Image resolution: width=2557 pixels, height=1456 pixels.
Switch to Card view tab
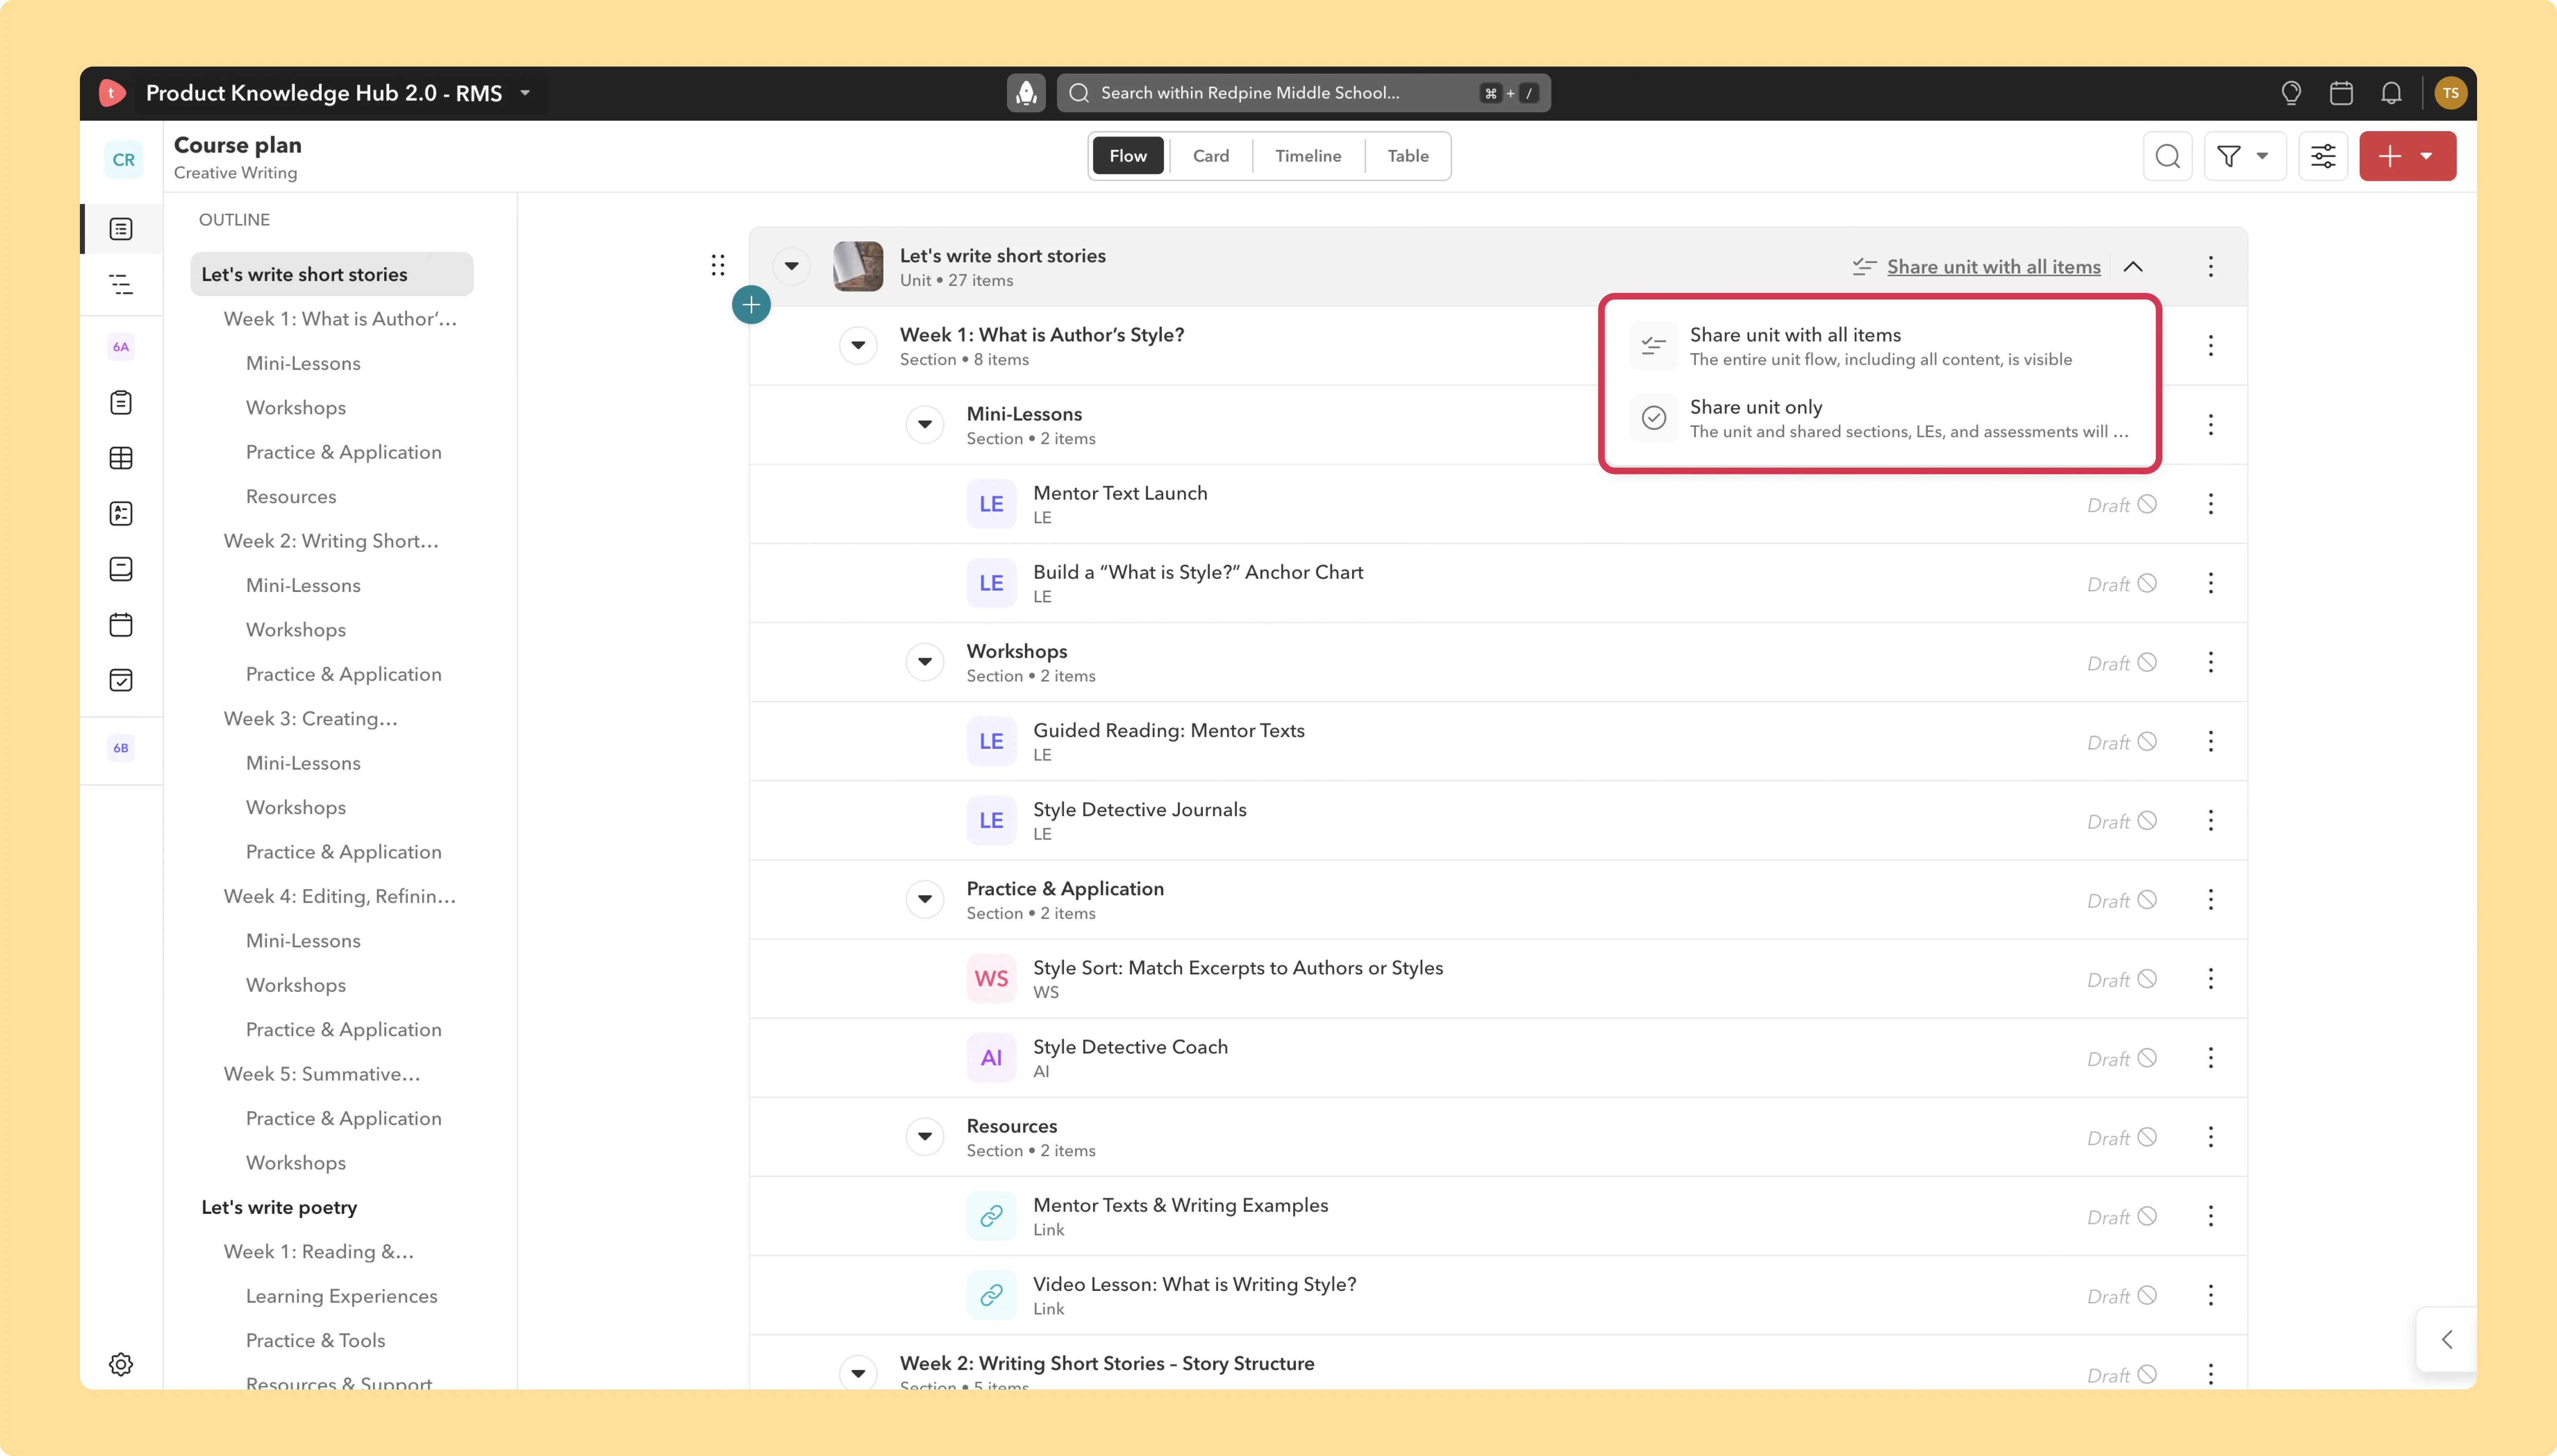[x=1211, y=156]
